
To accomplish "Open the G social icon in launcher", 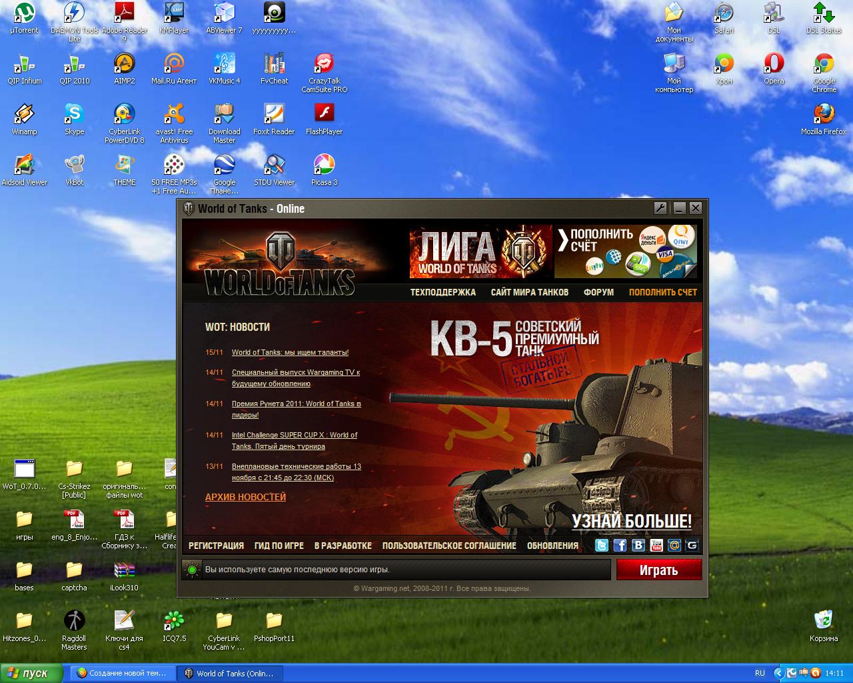I will pyautogui.click(x=692, y=546).
